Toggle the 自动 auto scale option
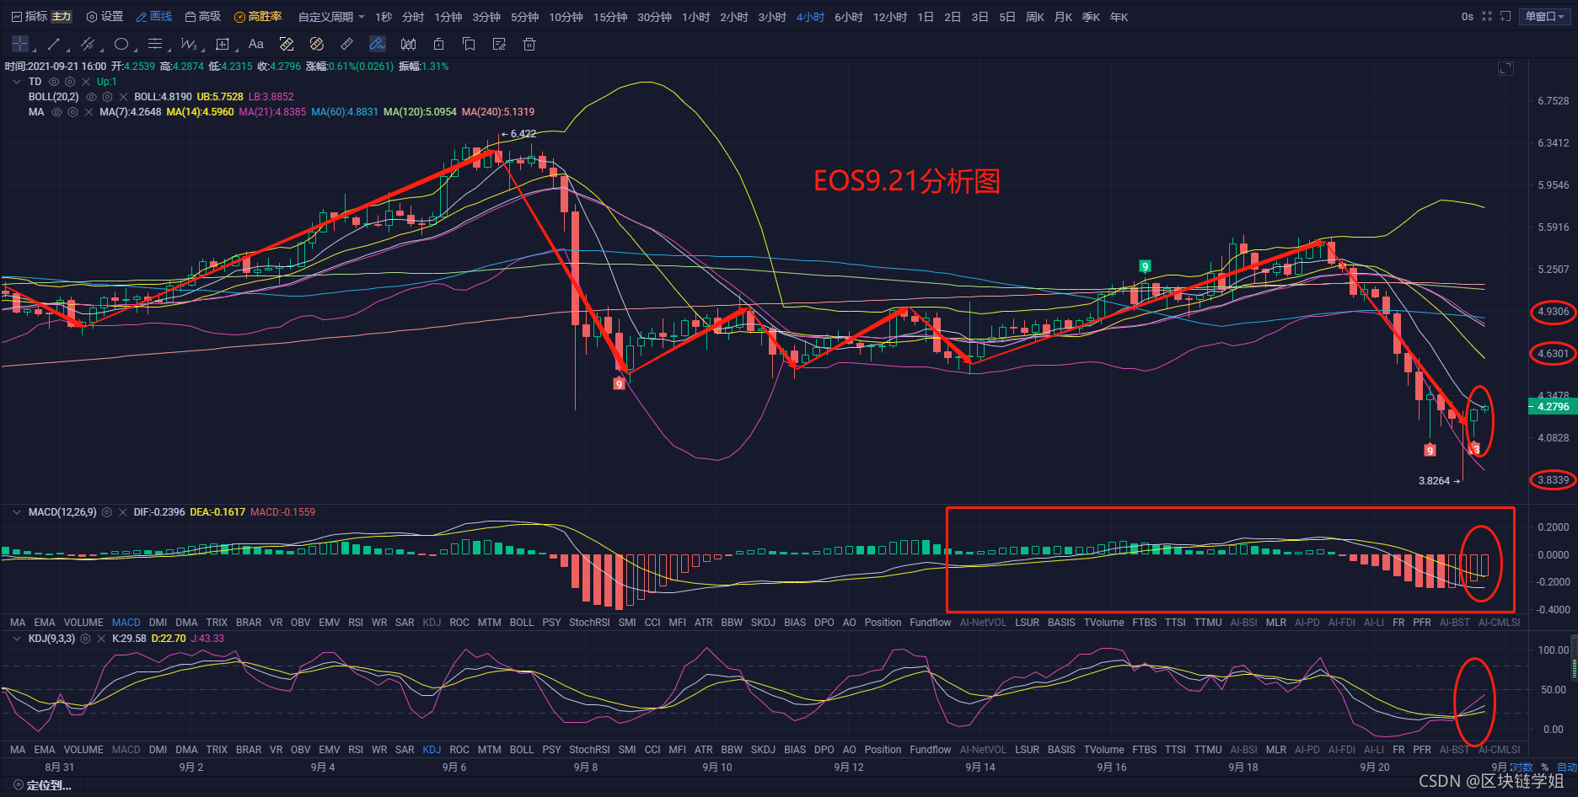1578x797 pixels. click(x=1566, y=768)
